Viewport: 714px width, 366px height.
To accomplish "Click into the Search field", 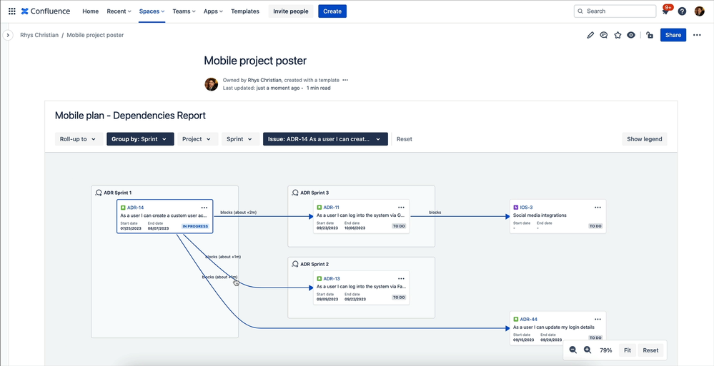I will click(x=615, y=11).
